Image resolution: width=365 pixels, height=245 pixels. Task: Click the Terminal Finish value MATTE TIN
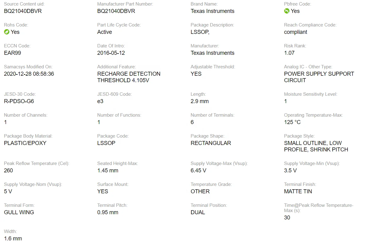click(298, 191)
